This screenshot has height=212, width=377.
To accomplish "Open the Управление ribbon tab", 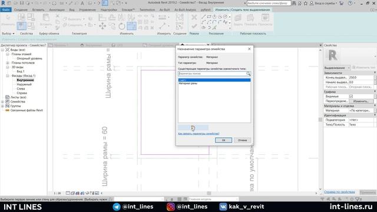I will click(x=88, y=9).
